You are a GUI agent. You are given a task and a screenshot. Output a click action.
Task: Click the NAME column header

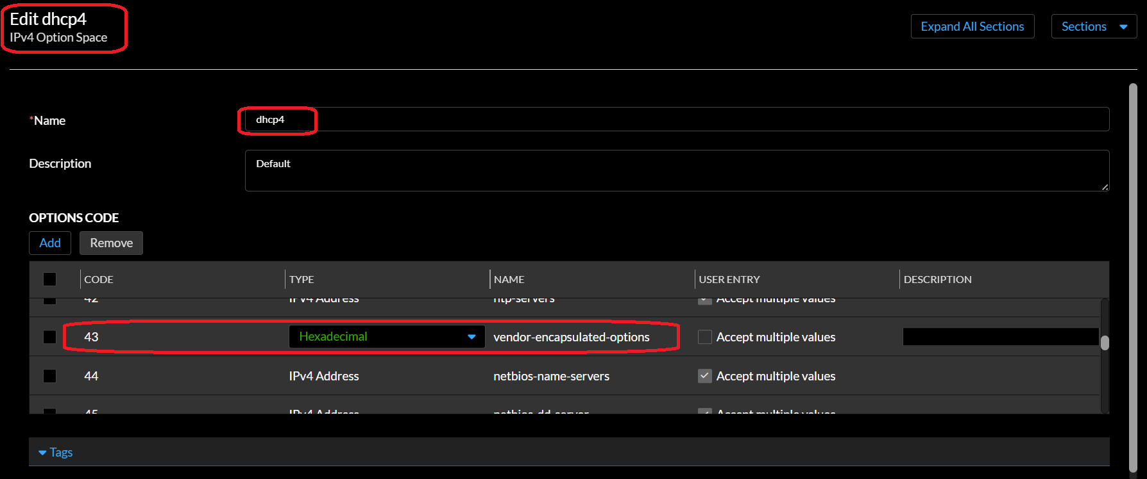pos(509,279)
